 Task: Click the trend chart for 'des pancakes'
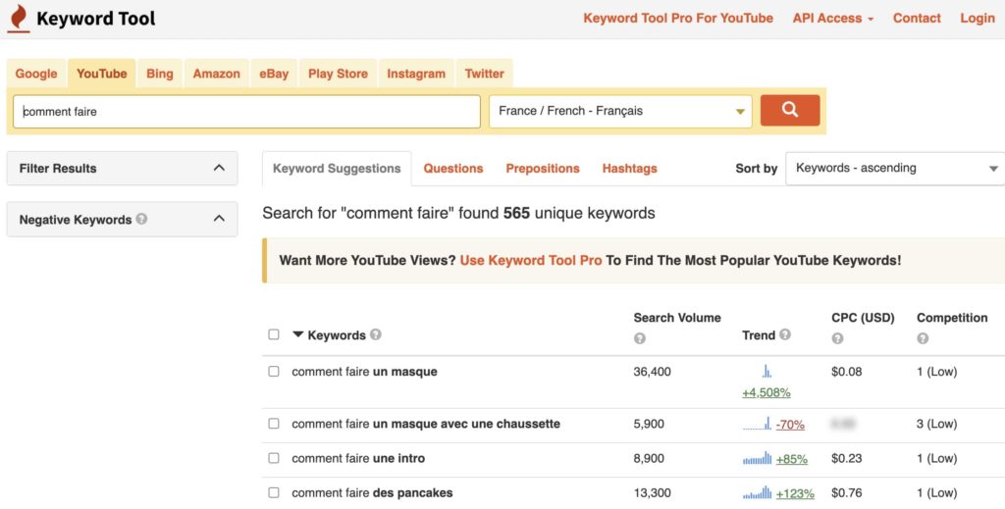pos(758,491)
